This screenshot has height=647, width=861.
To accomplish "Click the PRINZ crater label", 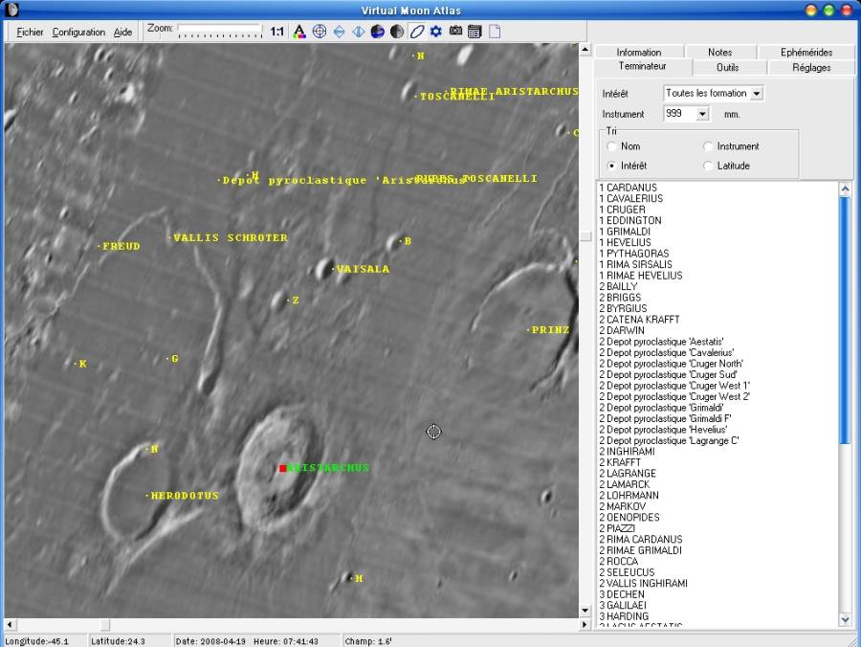I will tap(550, 330).
